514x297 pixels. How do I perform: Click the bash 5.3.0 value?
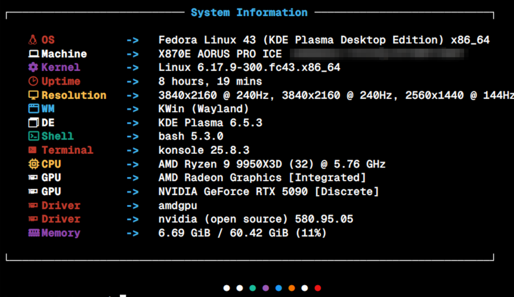click(191, 136)
